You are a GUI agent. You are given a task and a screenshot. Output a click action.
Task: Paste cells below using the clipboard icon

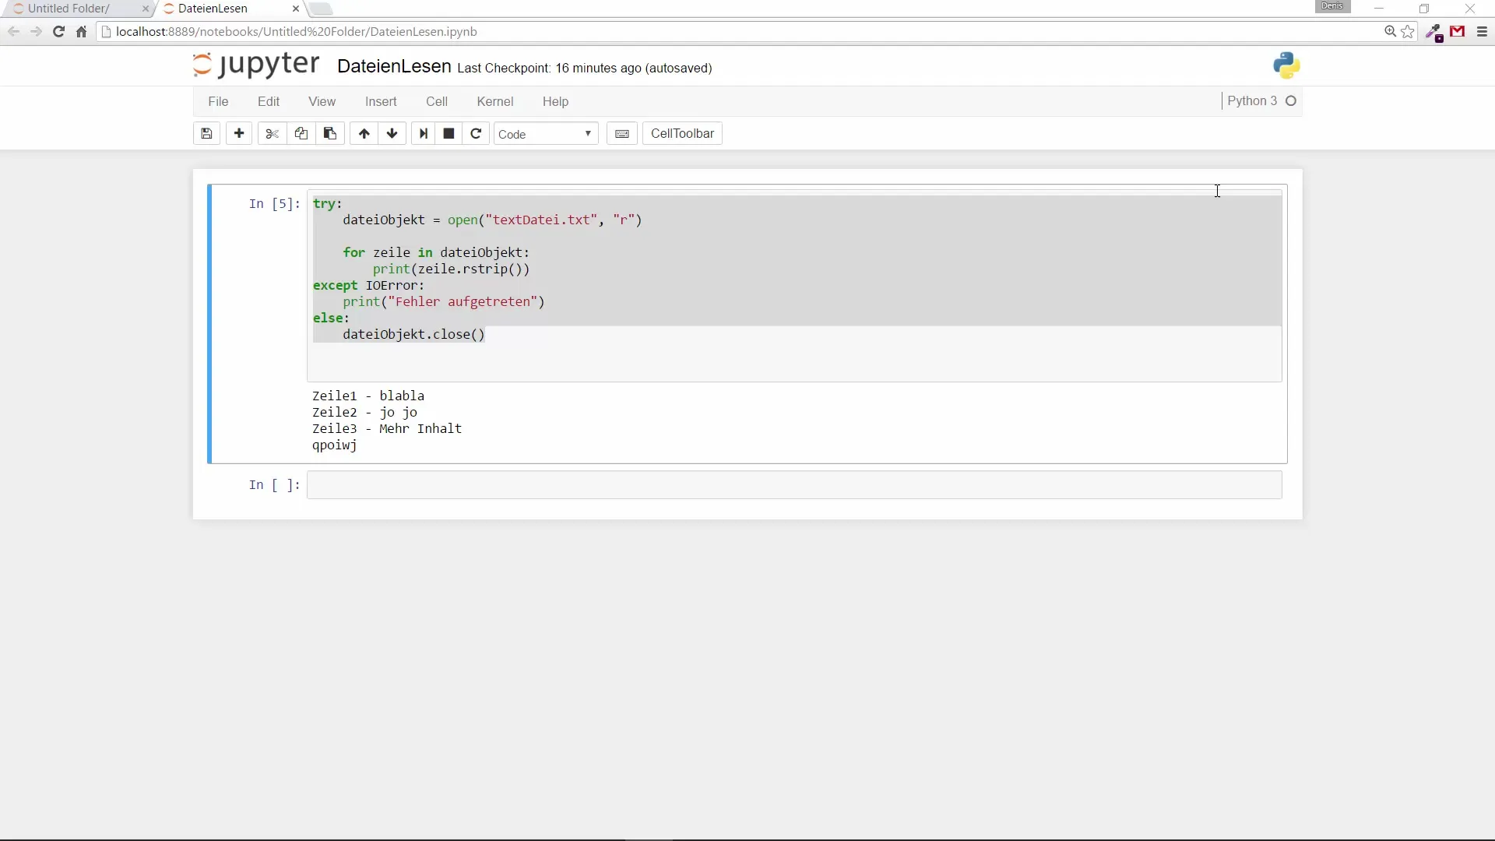point(330,134)
